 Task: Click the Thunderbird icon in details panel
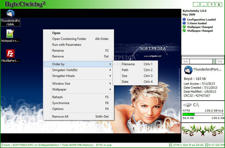point(188,70)
